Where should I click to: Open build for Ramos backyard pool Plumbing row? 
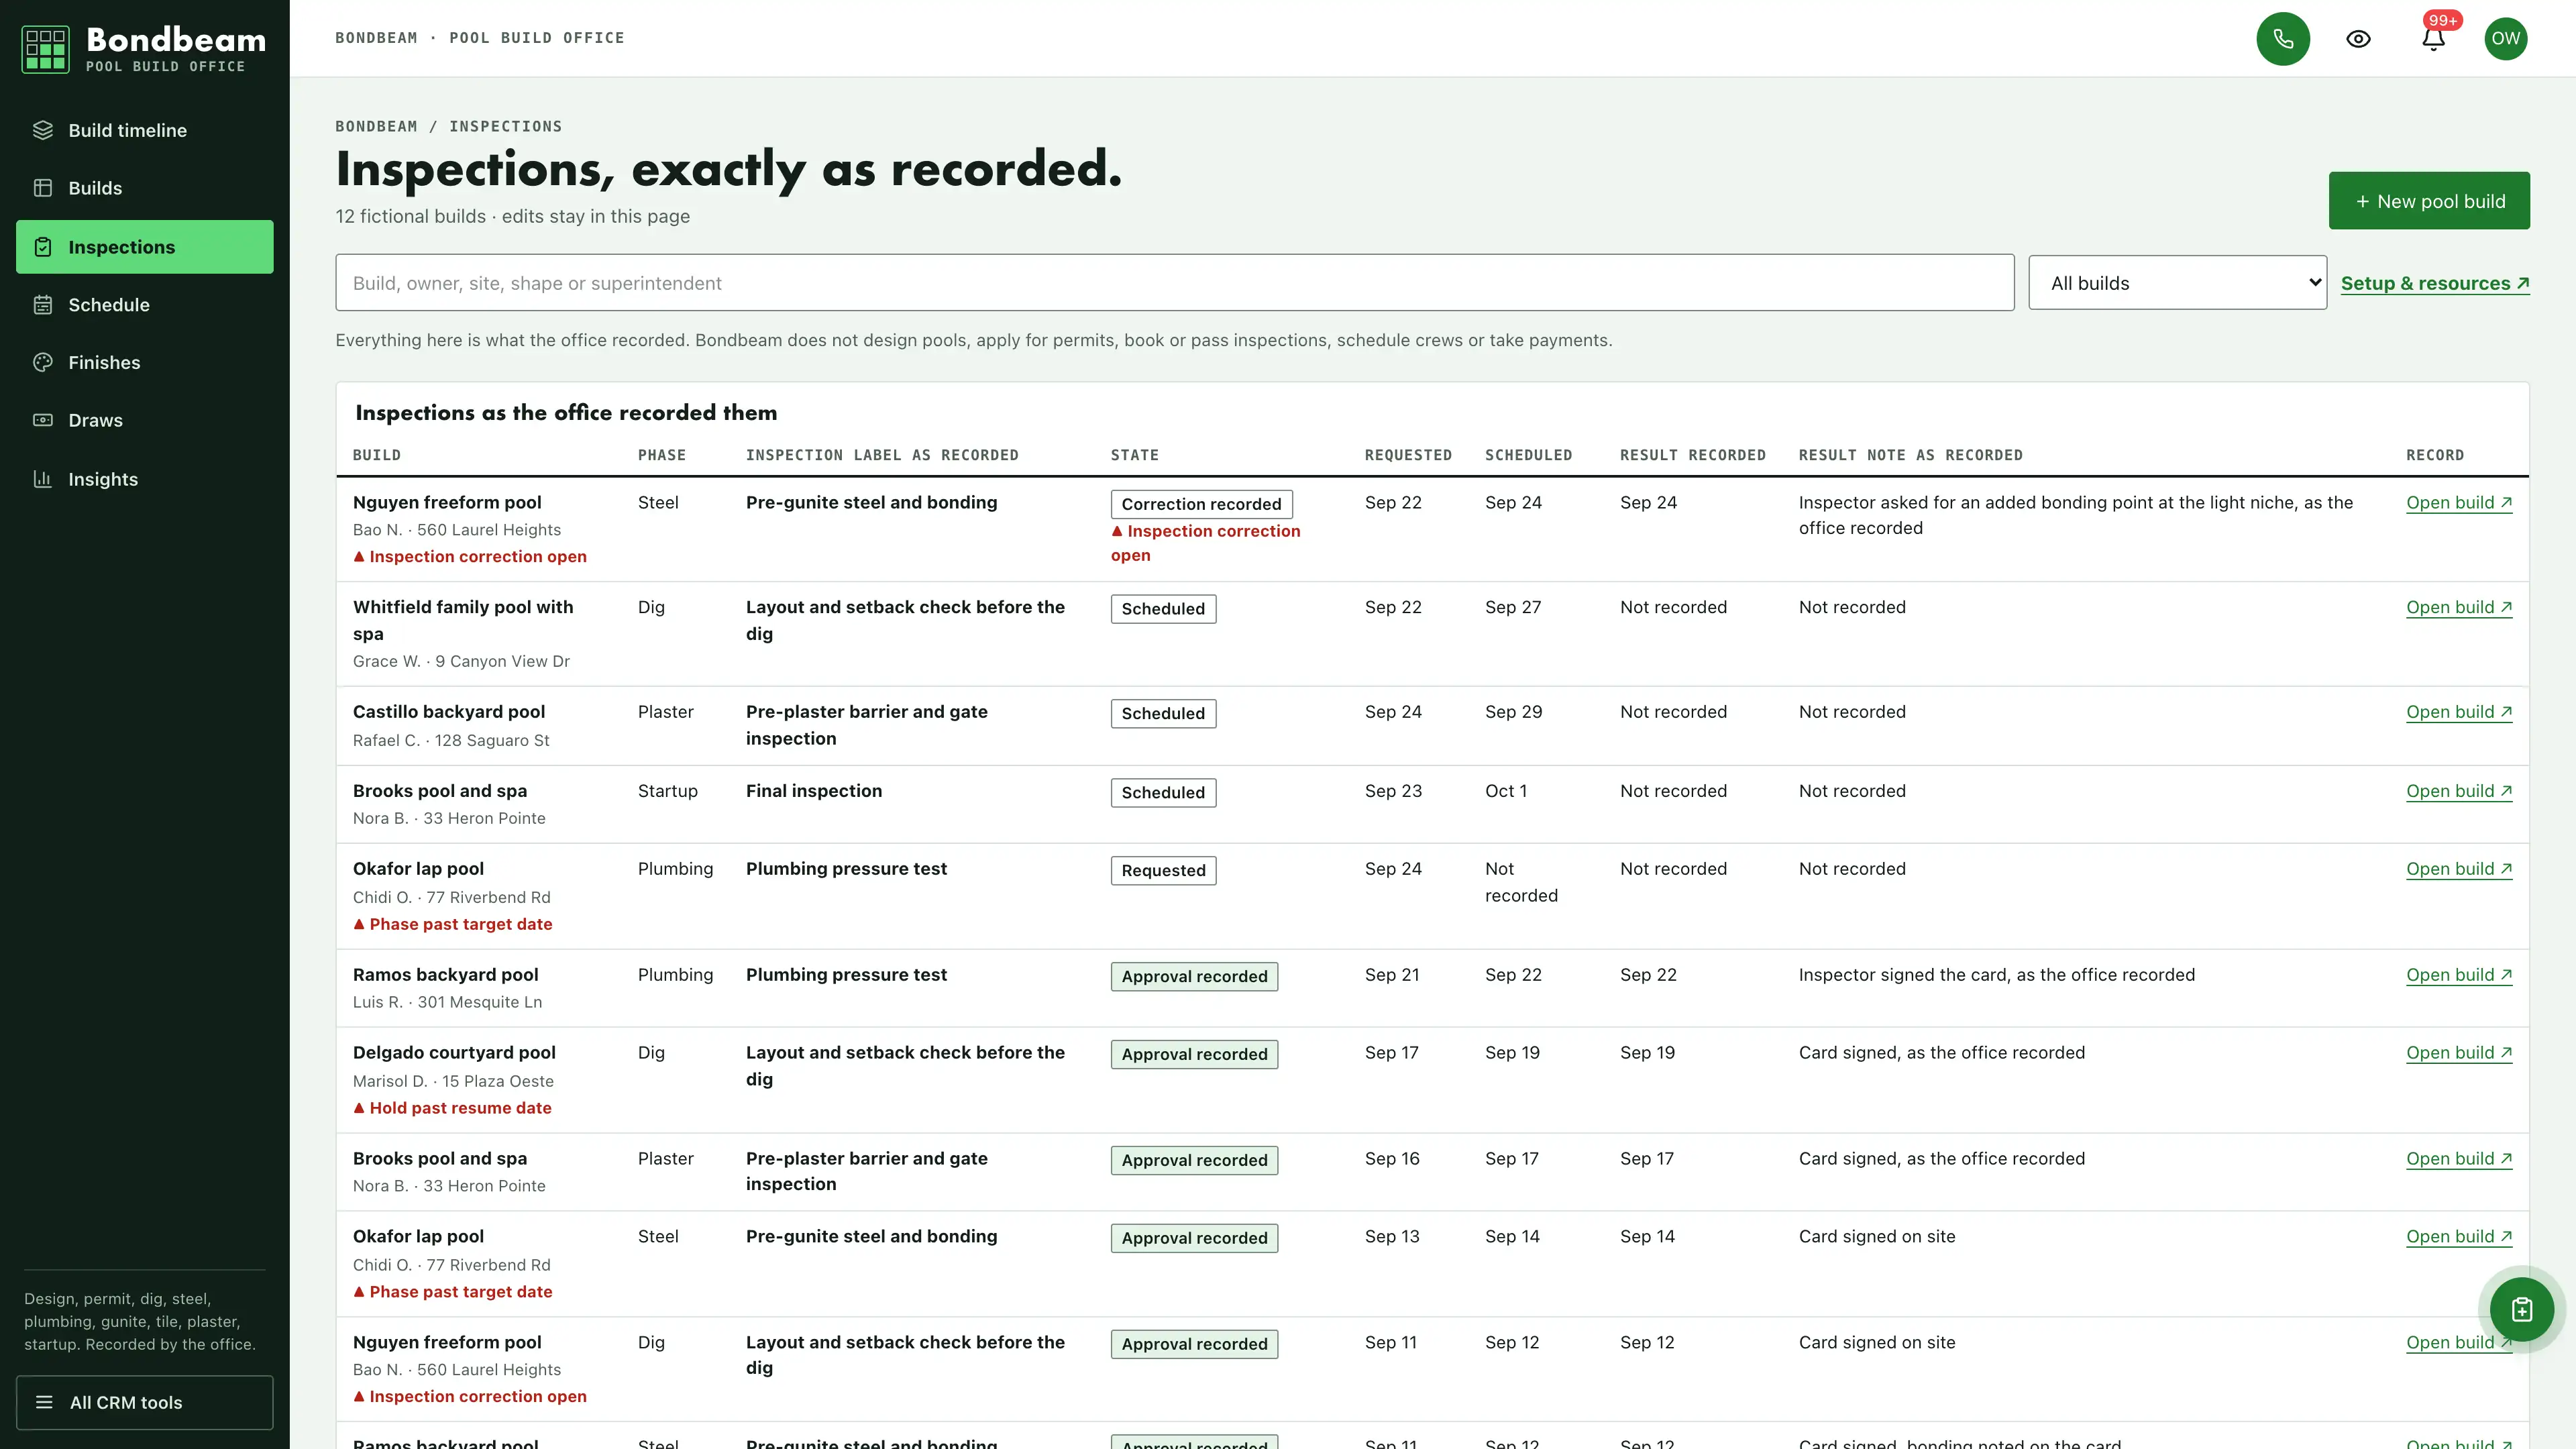(x=2459, y=975)
